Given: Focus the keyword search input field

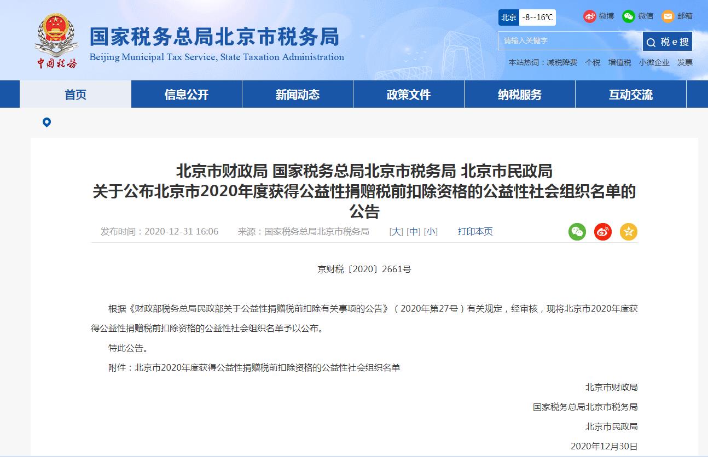Looking at the screenshot, I should click(x=569, y=41).
